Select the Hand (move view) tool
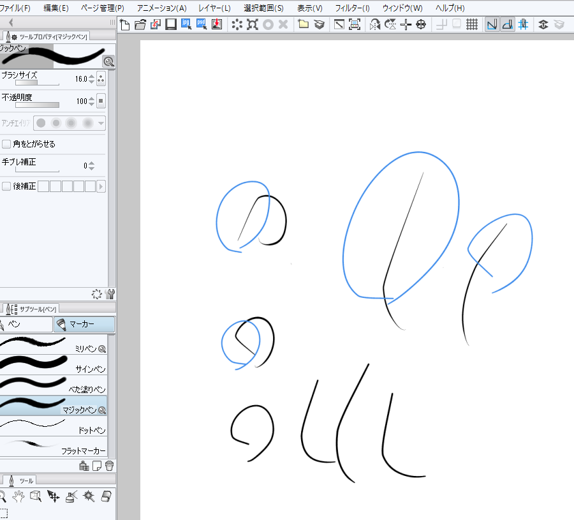 pyautogui.click(x=19, y=496)
